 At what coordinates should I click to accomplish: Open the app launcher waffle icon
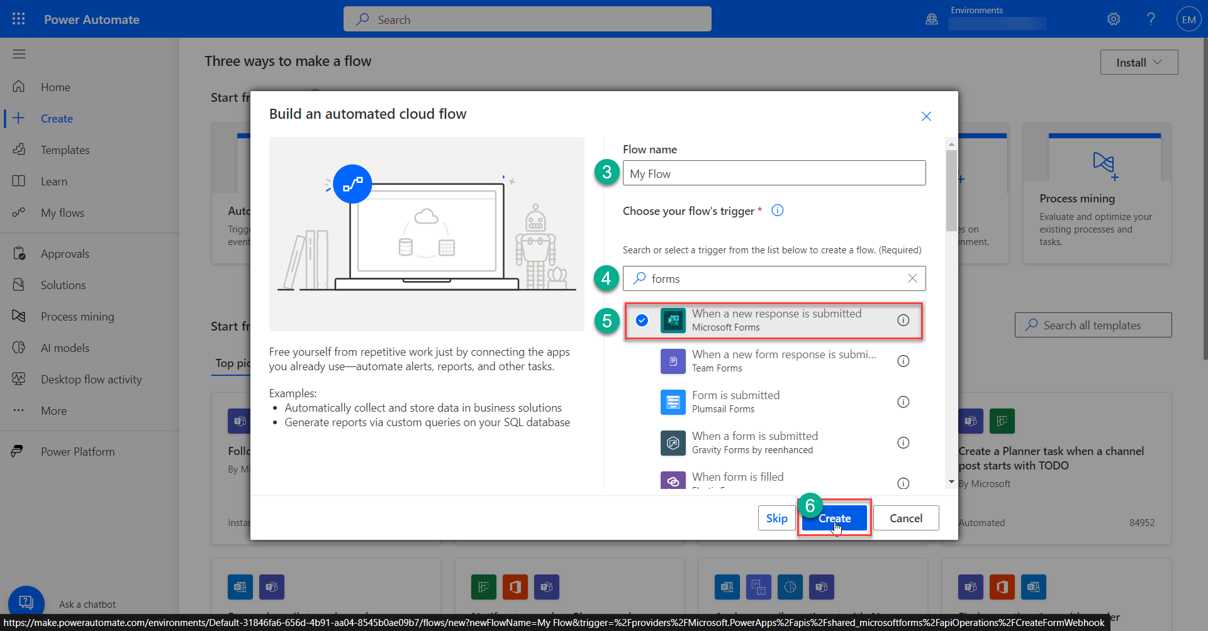(x=18, y=19)
